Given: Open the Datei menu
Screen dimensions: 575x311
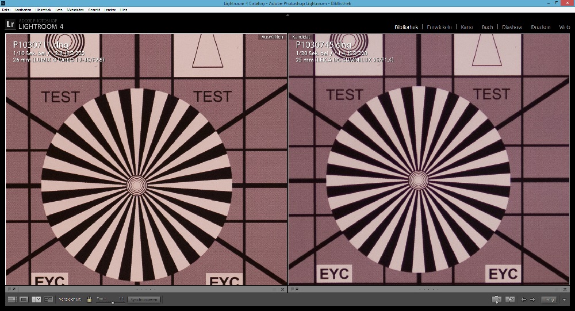Looking at the screenshot, I should coord(6,10).
